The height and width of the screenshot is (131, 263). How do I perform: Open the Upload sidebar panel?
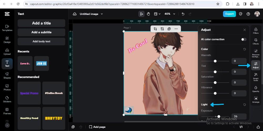pyautogui.click(x=7, y=52)
